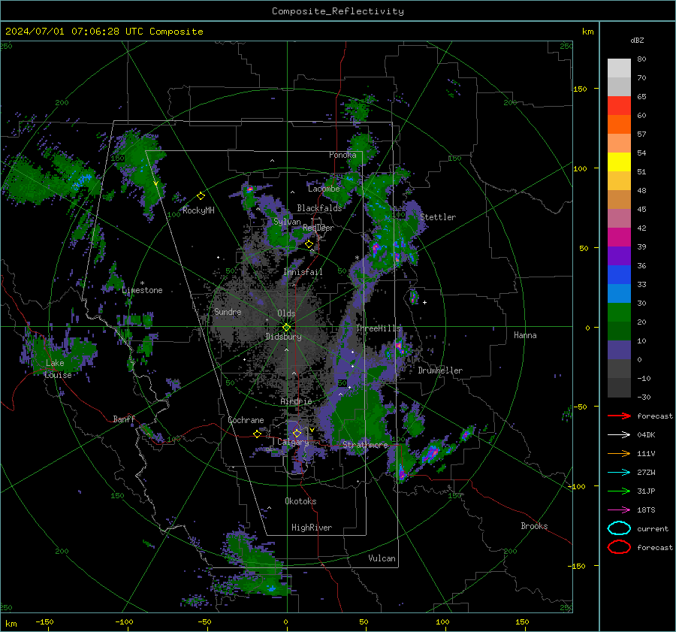This screenshot has height=632, width=676.
Task: Click the Airdrie city label
Action: [296, 401]
